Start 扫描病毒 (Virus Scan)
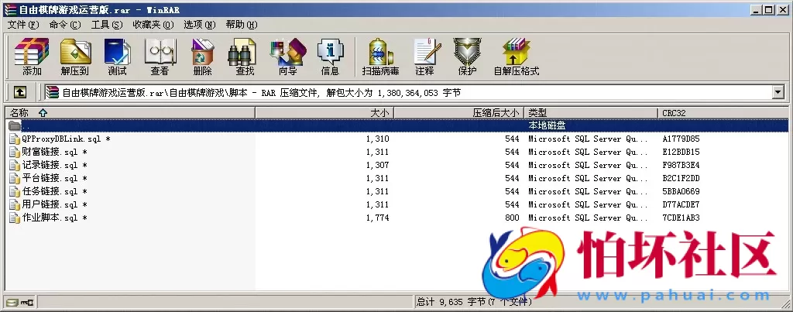This screenshot has height=312, width=793. (380, 57)
